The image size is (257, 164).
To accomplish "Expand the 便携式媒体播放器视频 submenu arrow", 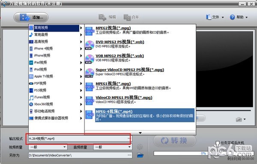I will (81, 118).
